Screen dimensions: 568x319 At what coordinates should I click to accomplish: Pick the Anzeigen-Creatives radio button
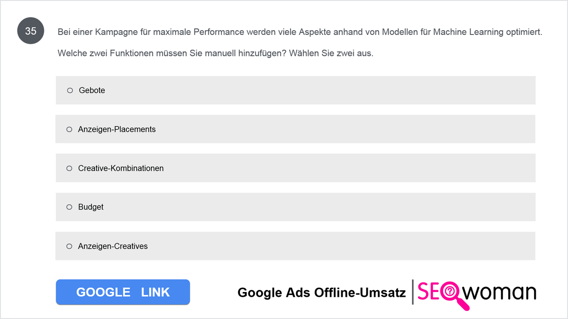point(69,246)
